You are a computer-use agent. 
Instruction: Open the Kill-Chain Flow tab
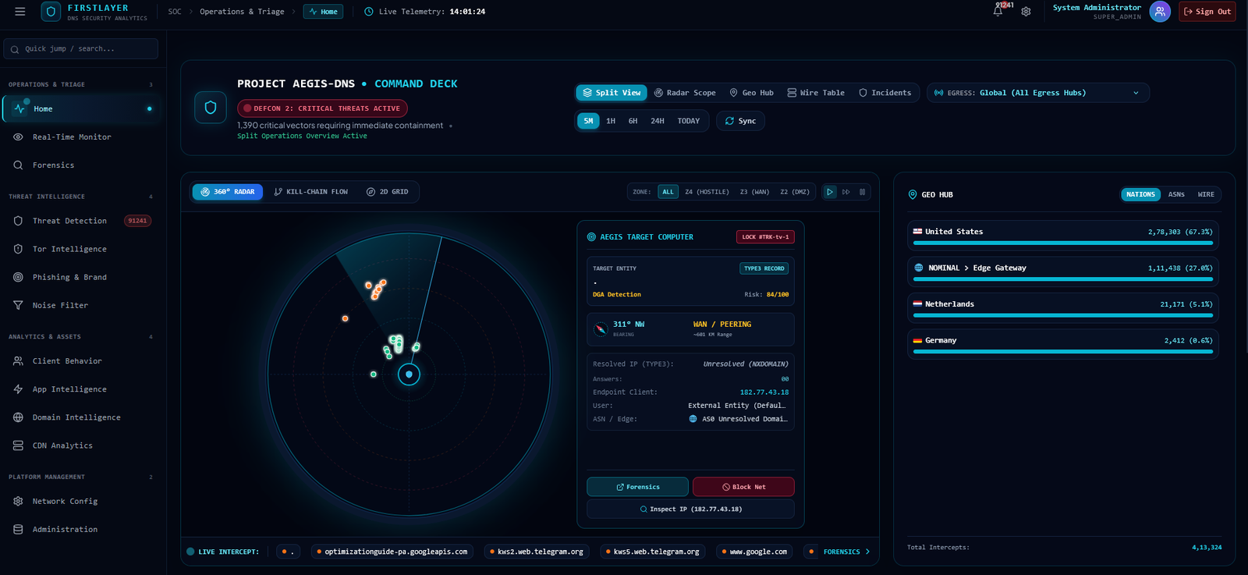point(311,192)
